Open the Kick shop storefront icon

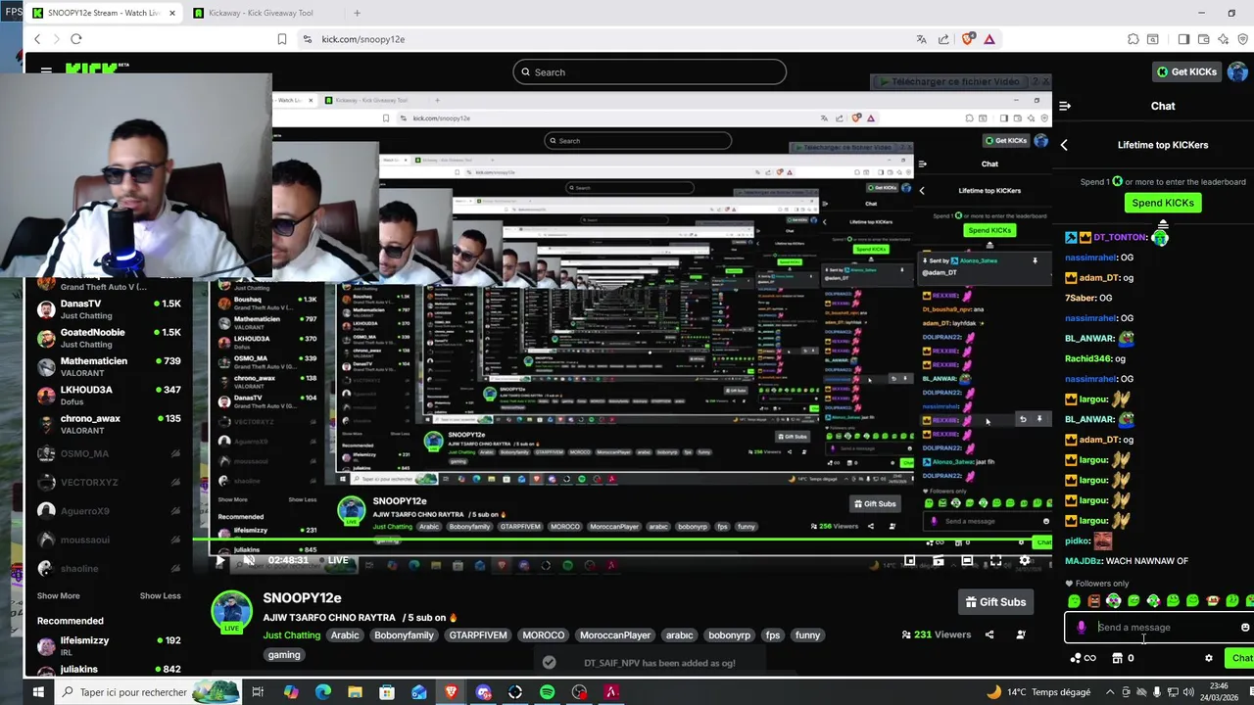(1117, 658)
